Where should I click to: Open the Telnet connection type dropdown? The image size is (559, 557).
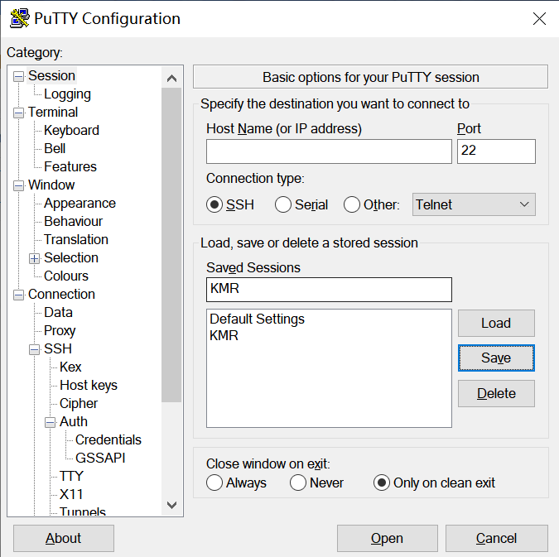pyautogui.click(x=474, y=204)
